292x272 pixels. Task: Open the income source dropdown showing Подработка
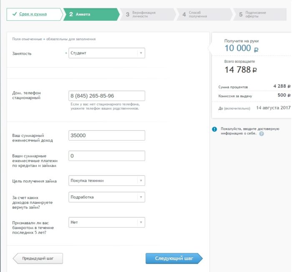[x=141, y=197]
